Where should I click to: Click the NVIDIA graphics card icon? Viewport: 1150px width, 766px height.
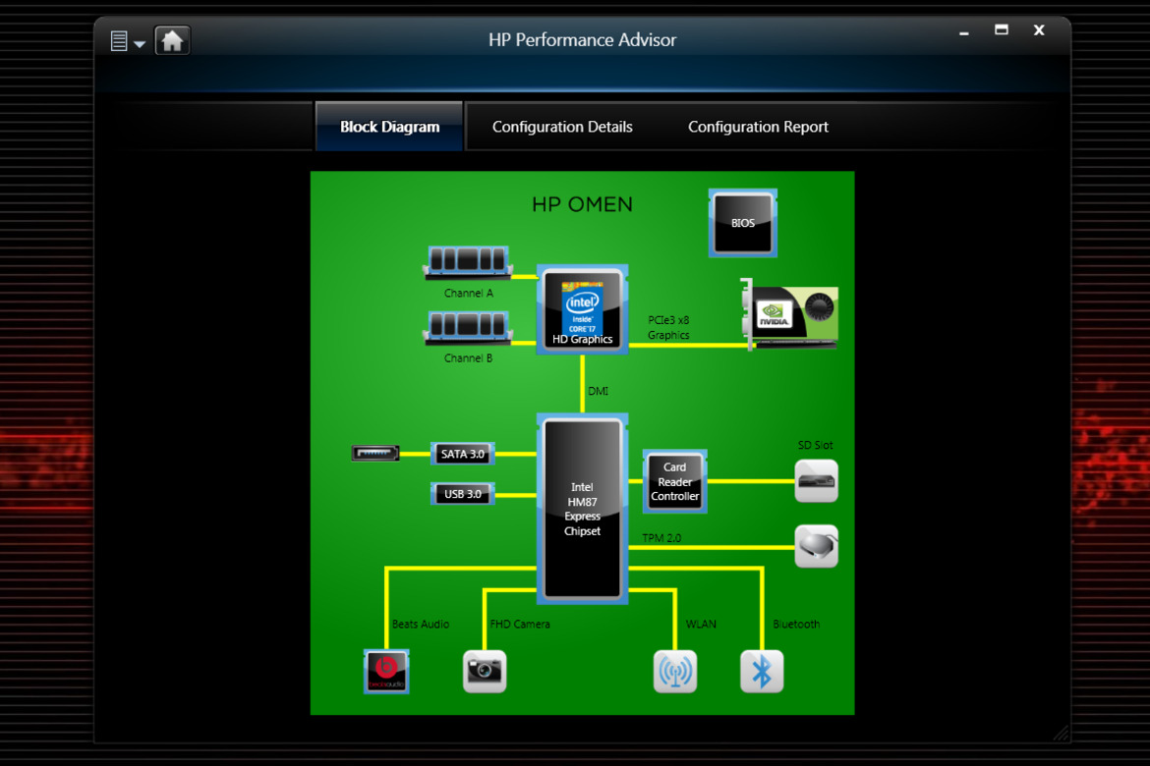[x=789, y=313]
